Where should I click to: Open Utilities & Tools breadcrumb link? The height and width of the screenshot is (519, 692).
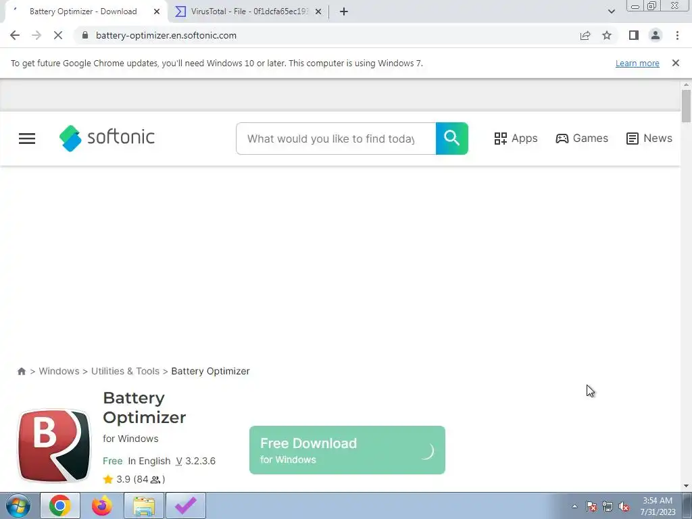tap(125, 371)
